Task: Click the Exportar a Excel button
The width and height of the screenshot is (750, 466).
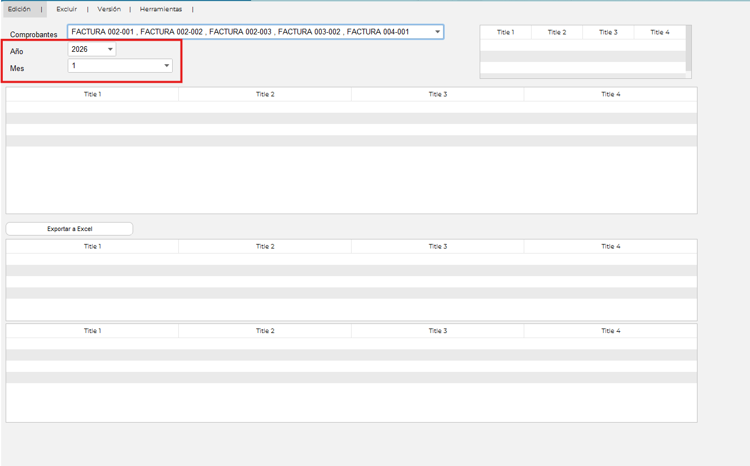Action: [x=69, y=229]
